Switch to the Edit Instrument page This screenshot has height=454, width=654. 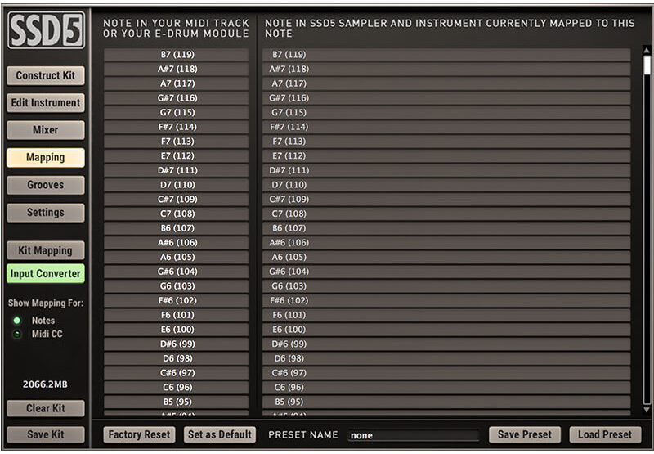click(x=46, y=102)
